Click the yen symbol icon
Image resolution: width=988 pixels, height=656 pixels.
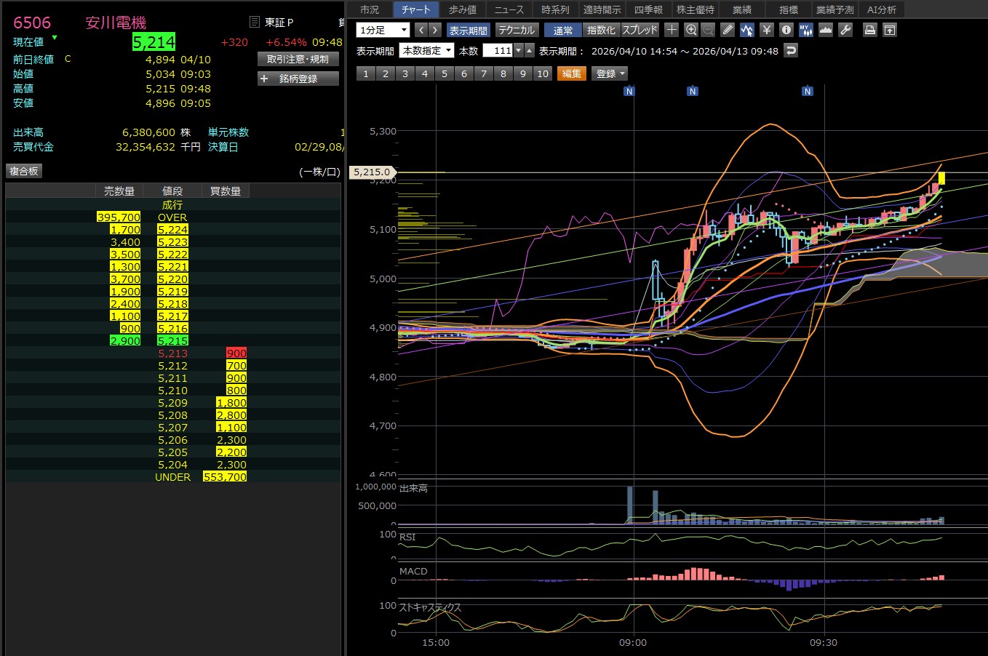(766, 30)
